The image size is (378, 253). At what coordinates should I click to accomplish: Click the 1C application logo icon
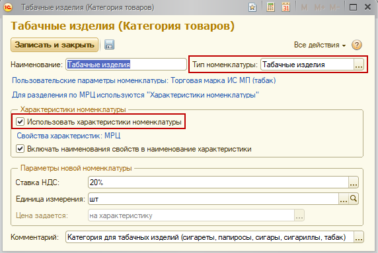click(x=8, y=7)
